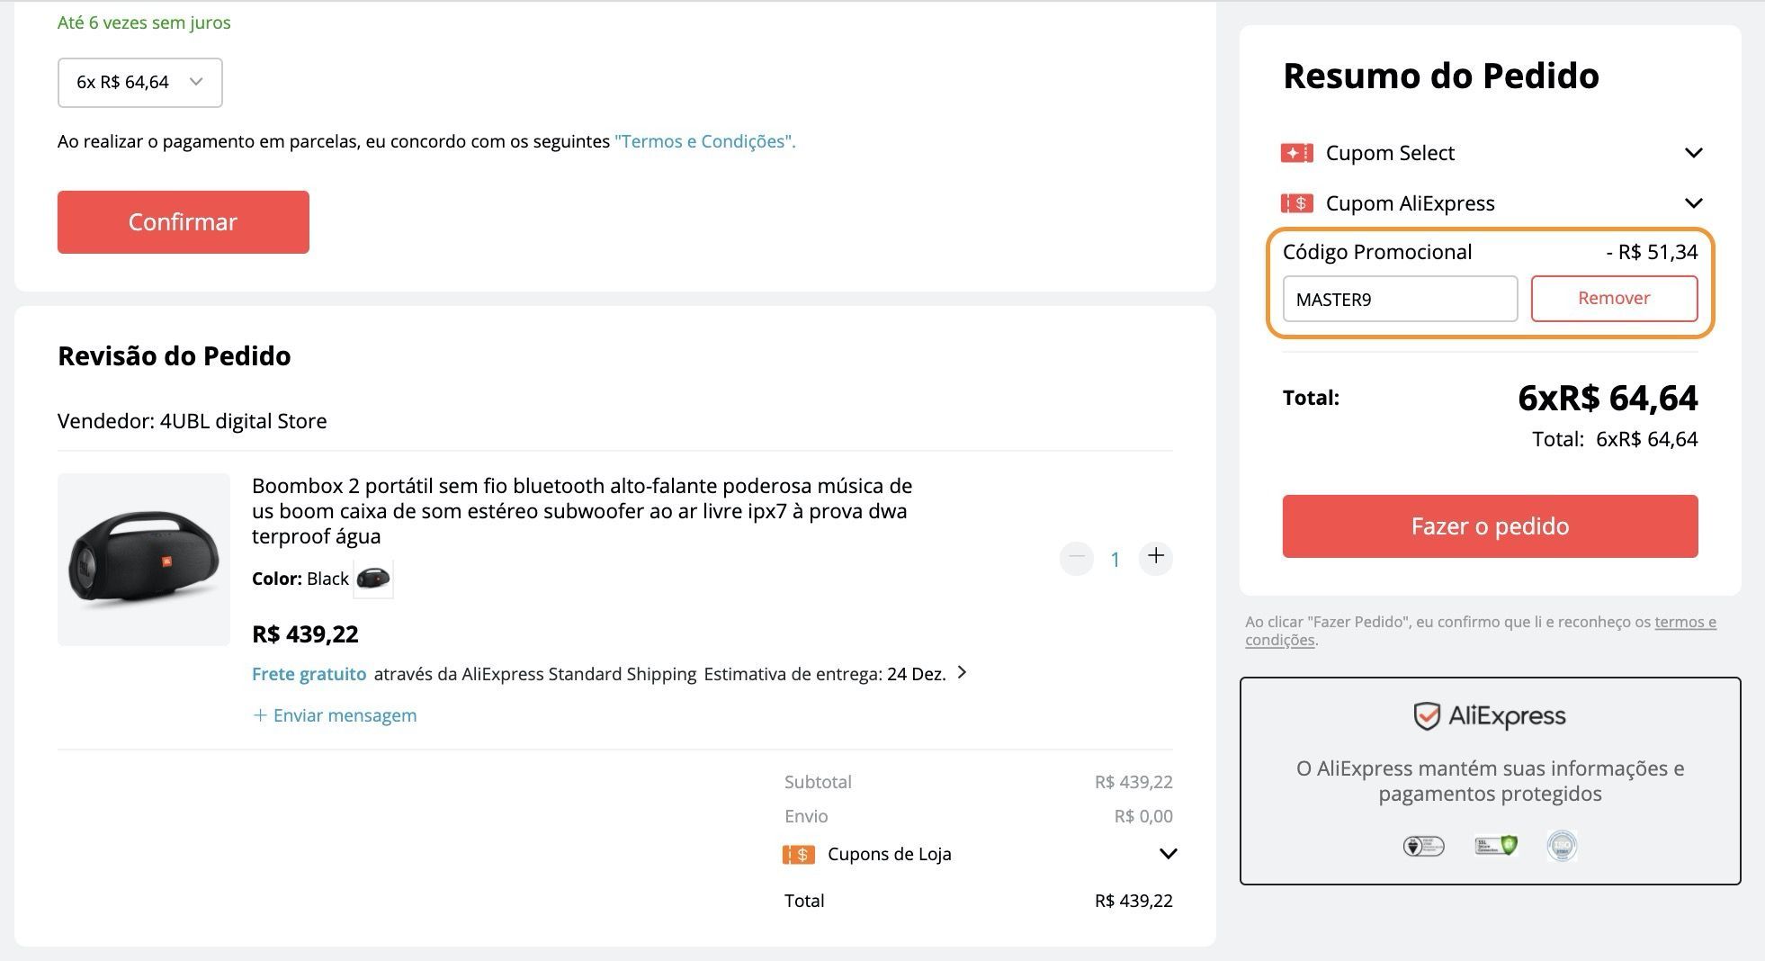Click the product price R$ 439,22
Viewport: 1765px width, 961px height.
click(x=305, y=634)
